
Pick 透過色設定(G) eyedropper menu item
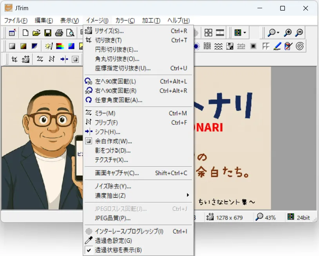[113, 241]
